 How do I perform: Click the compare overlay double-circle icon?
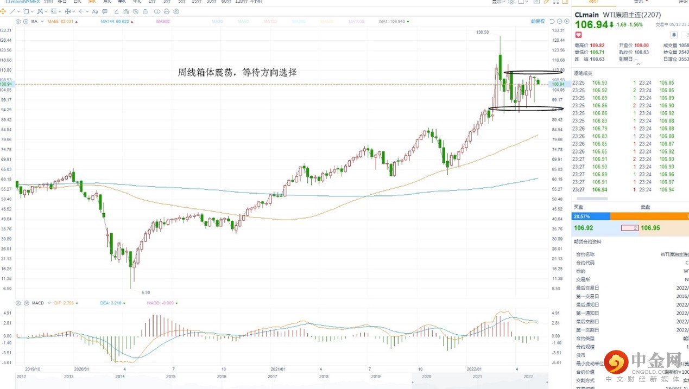tap(157, 11)
